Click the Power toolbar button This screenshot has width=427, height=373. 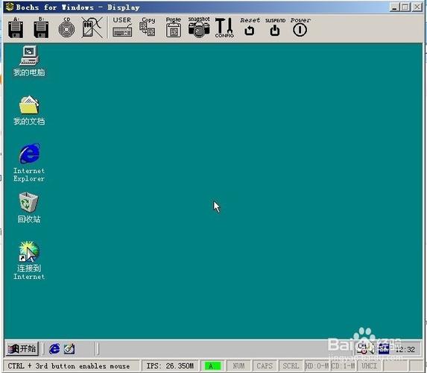300,27
